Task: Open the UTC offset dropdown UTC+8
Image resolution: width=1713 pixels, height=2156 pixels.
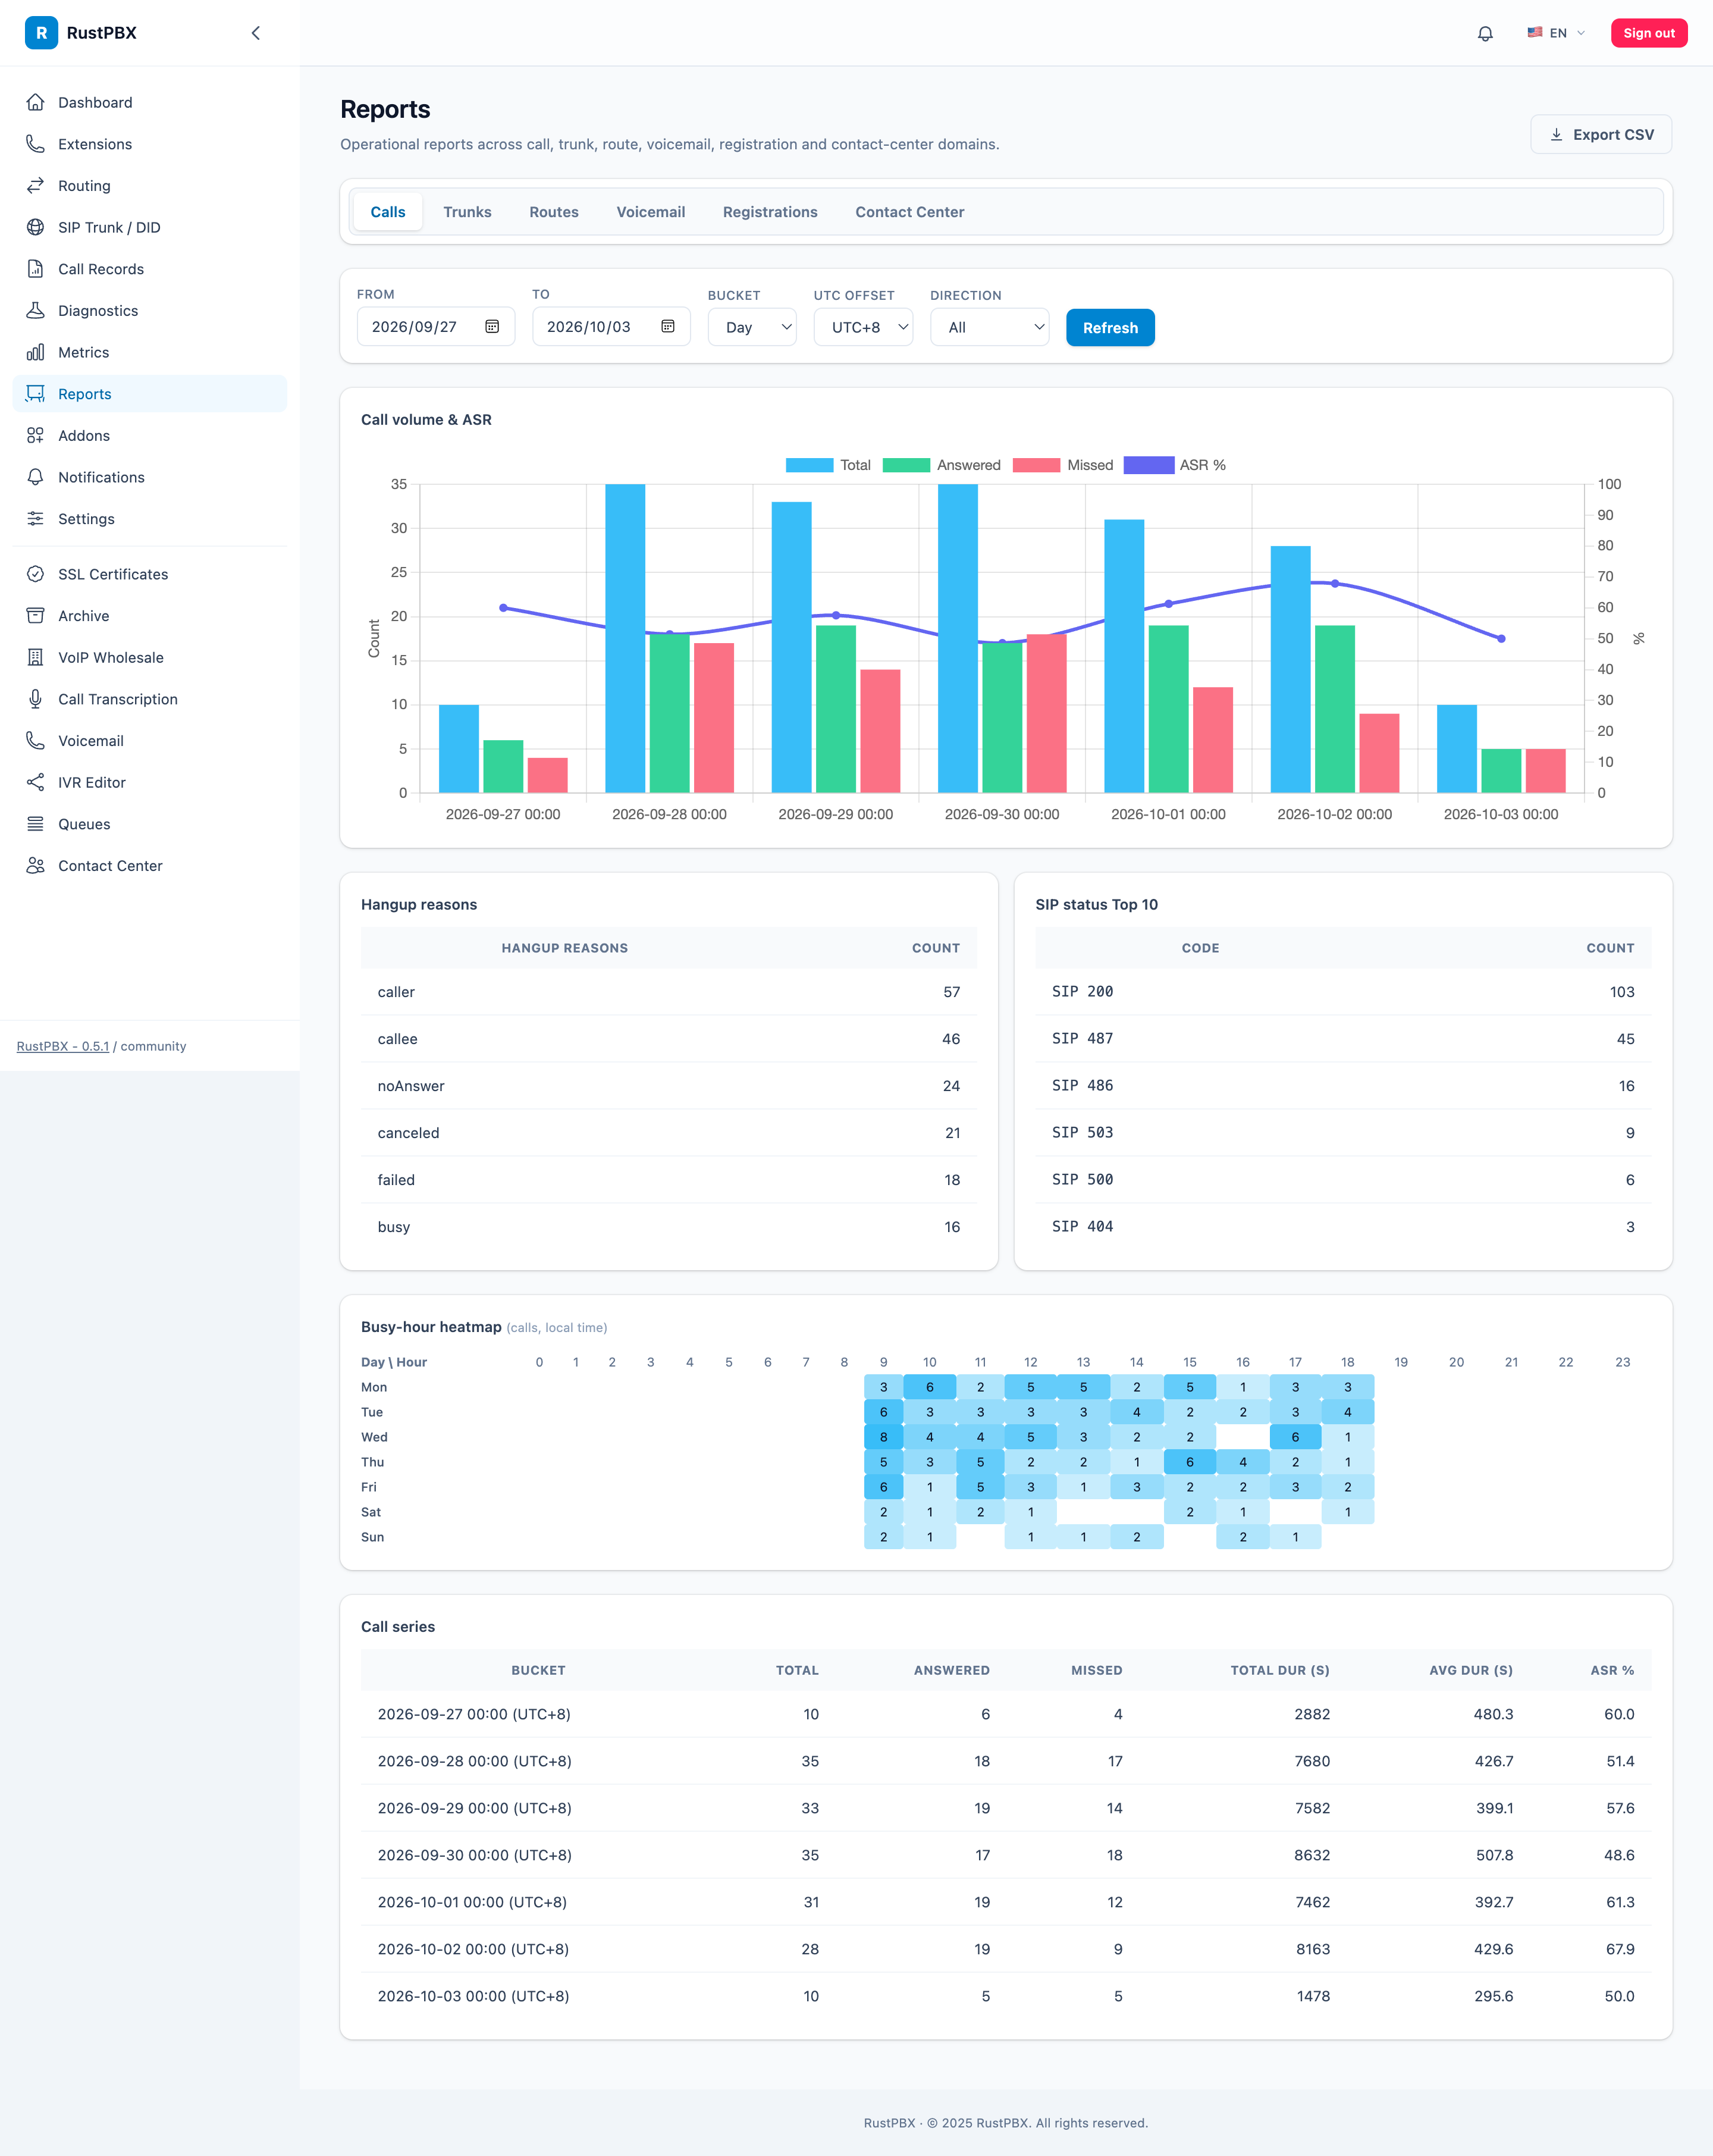Action: 863,327
